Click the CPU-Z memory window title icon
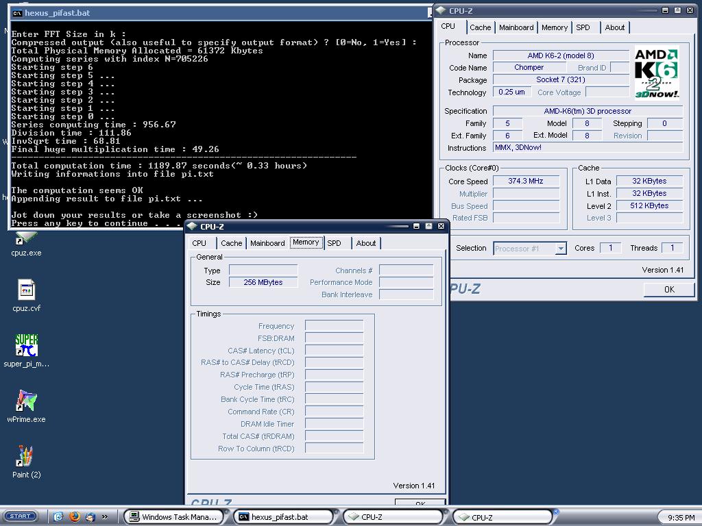Viewport: 702px width, 526px height. coord(192,226)
